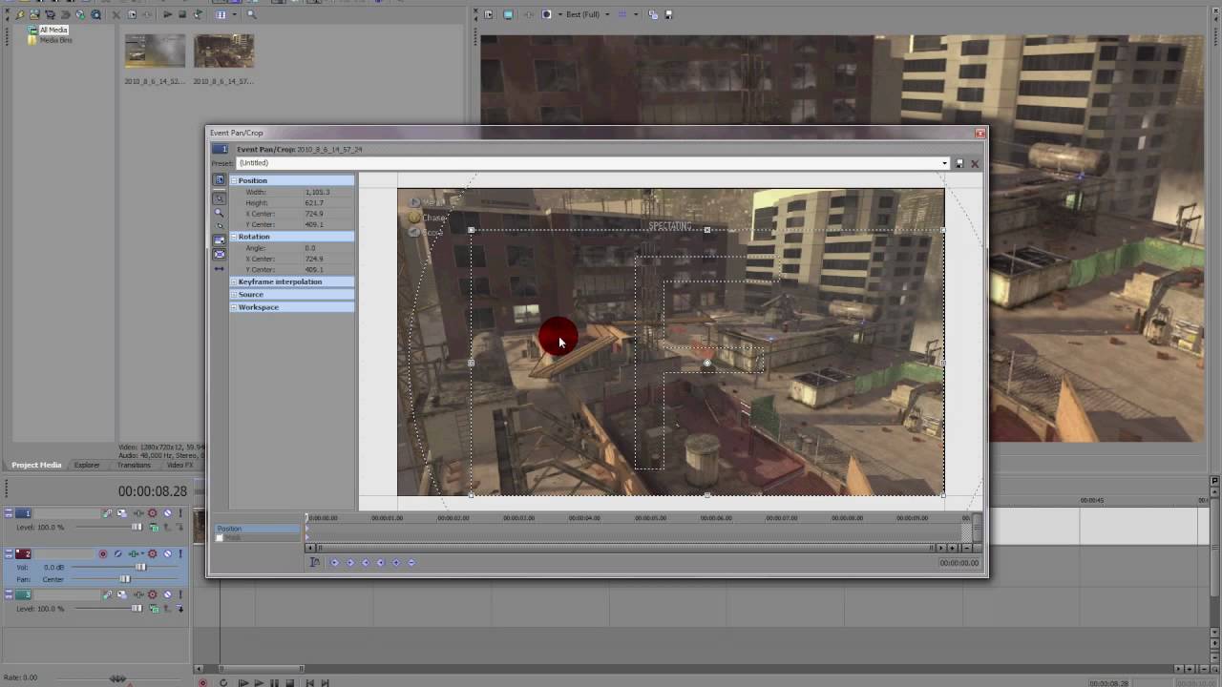Stop playback in the transport bar
The image size is (1222, 687).
290,682
